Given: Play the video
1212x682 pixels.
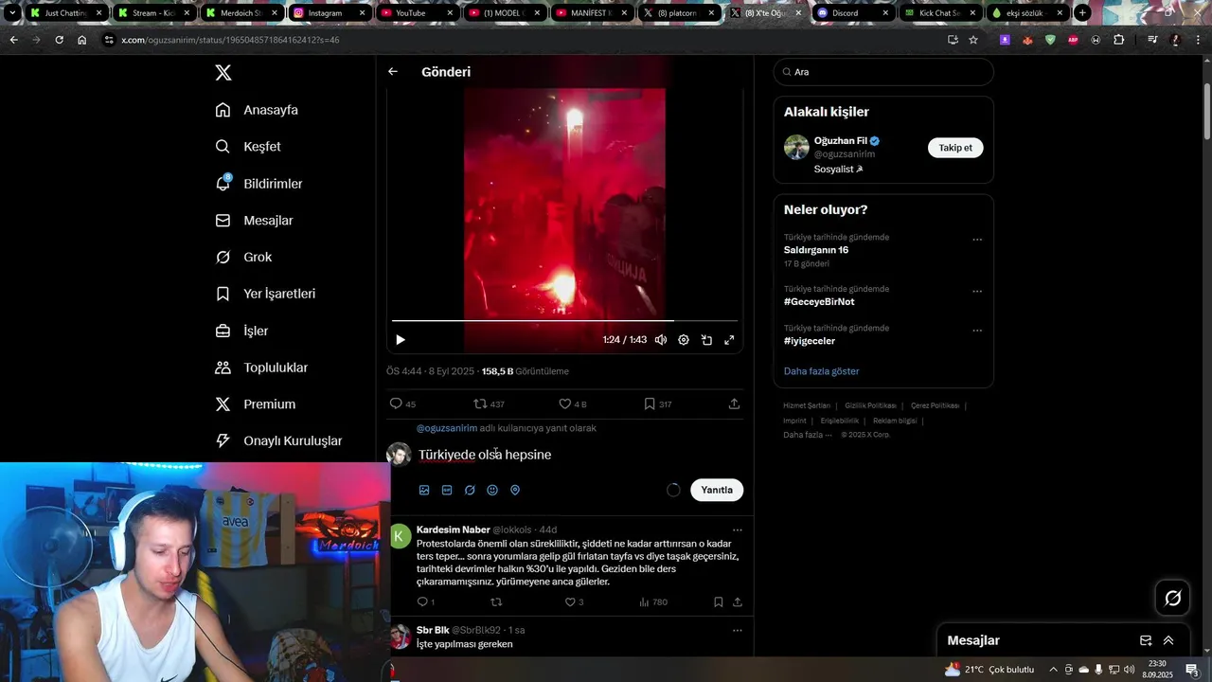Looking at the screenshot, I should point(401,340).
